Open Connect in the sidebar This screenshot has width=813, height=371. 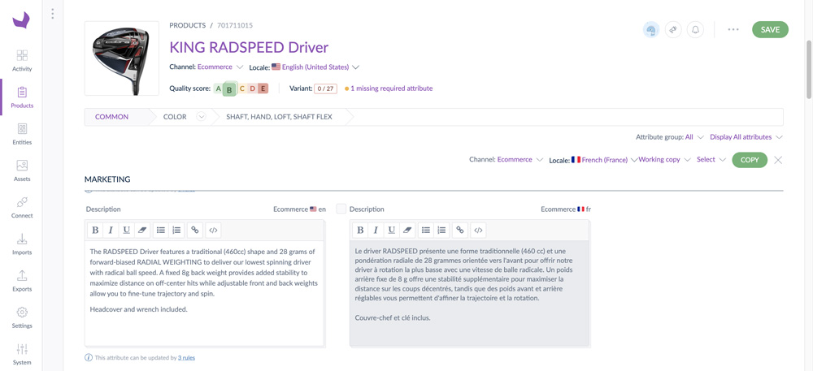(x=22, y=208)
